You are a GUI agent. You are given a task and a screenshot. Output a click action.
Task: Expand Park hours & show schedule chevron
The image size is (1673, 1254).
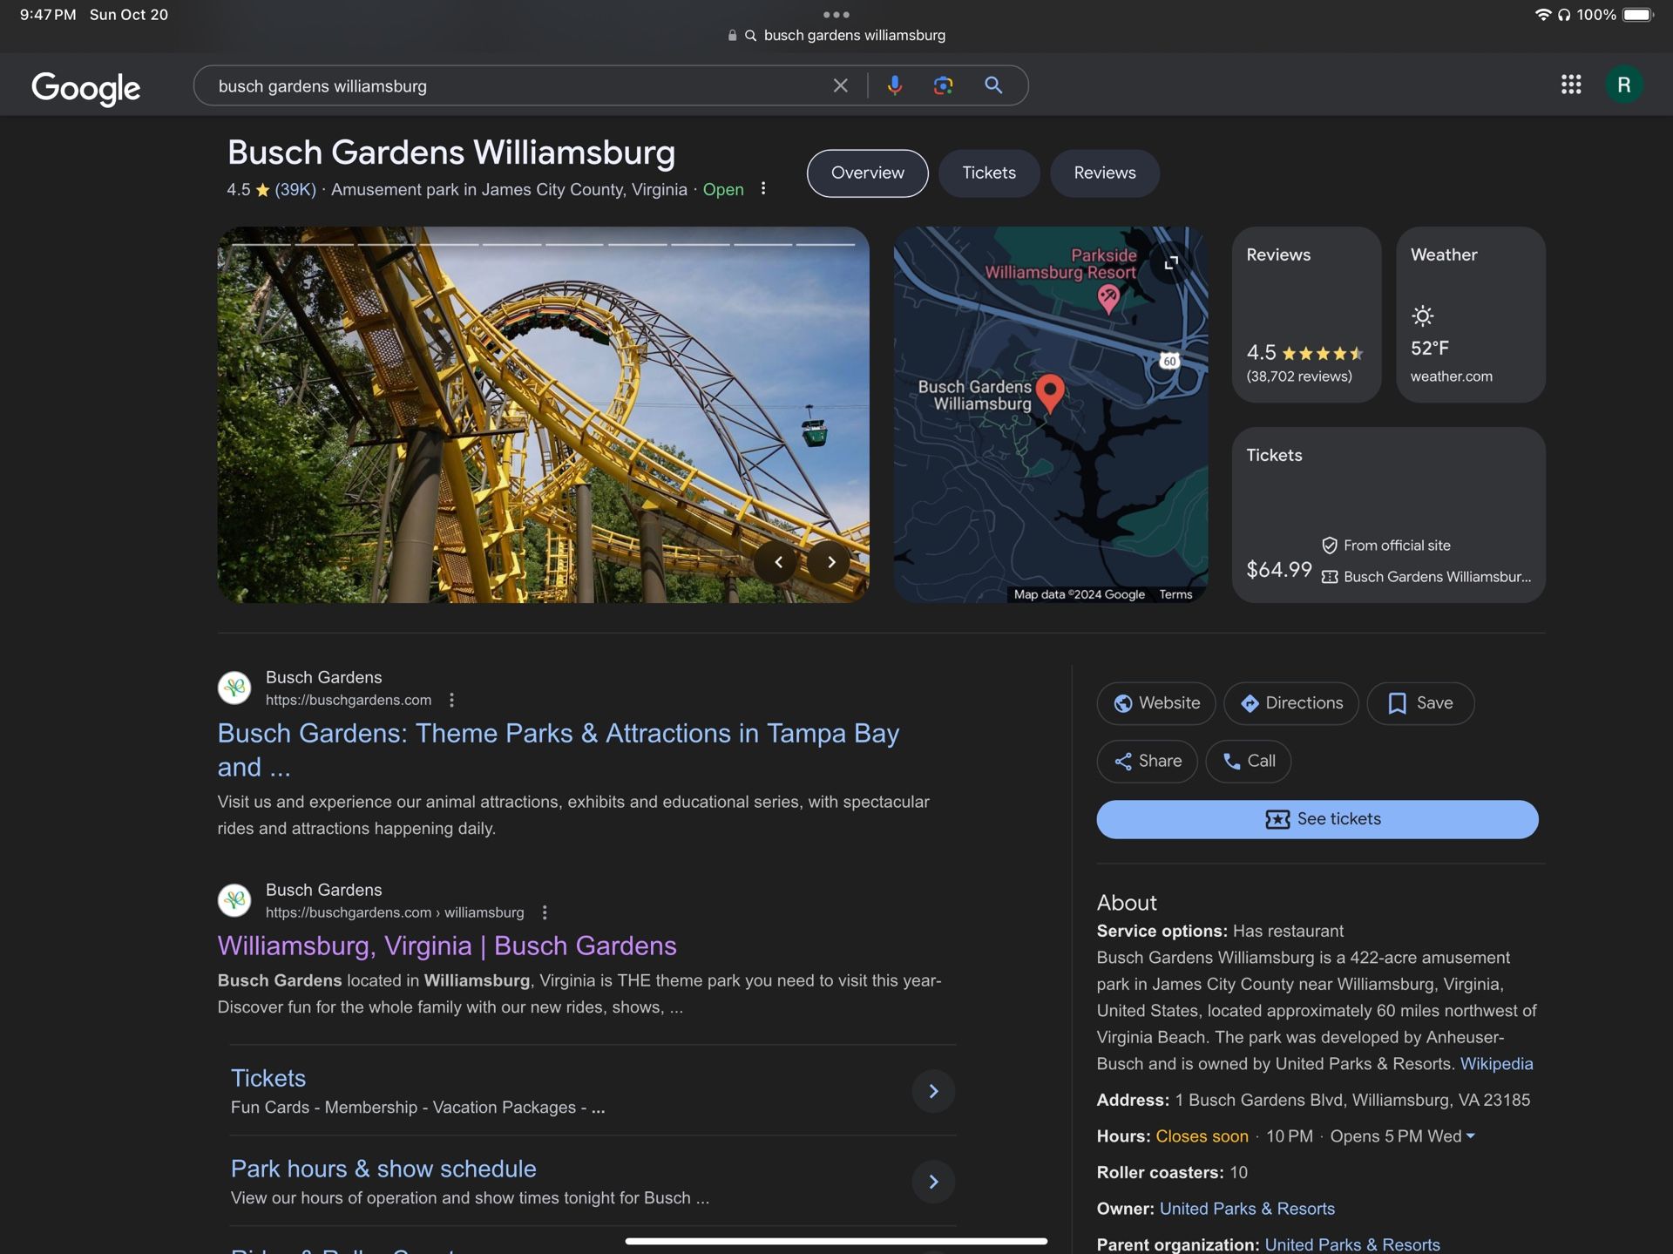tap(933, 1182)
